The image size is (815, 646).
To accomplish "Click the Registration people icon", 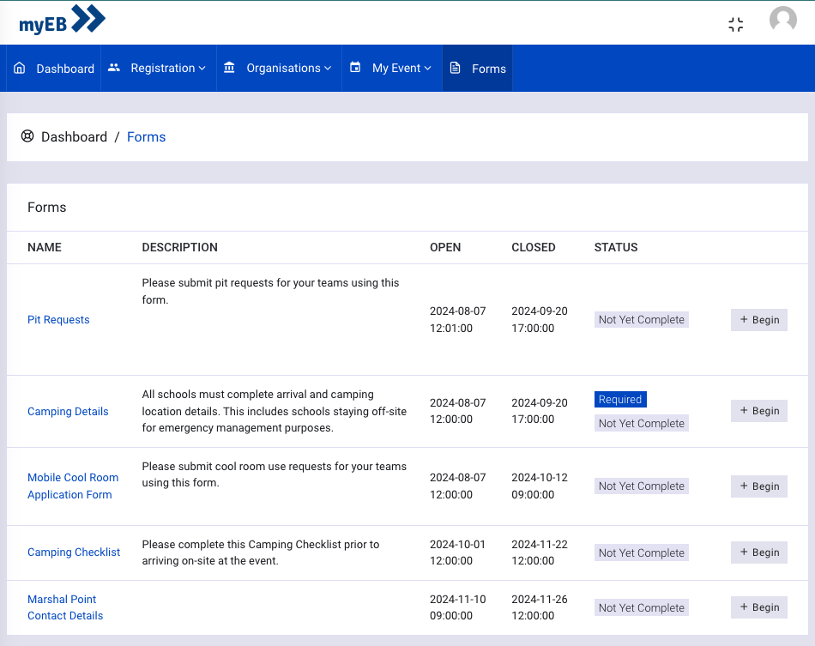I will (114, 69).
